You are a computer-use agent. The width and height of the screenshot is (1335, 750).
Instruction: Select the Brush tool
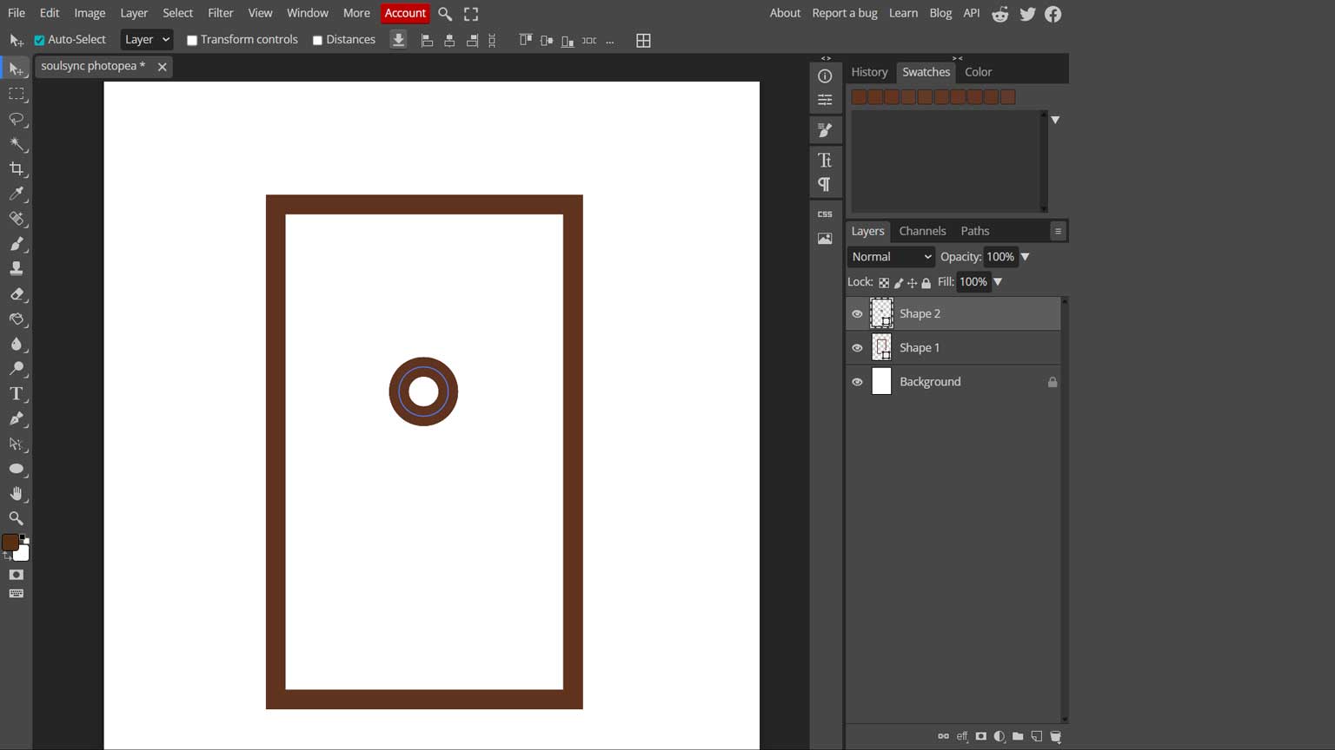coord(16,244)
